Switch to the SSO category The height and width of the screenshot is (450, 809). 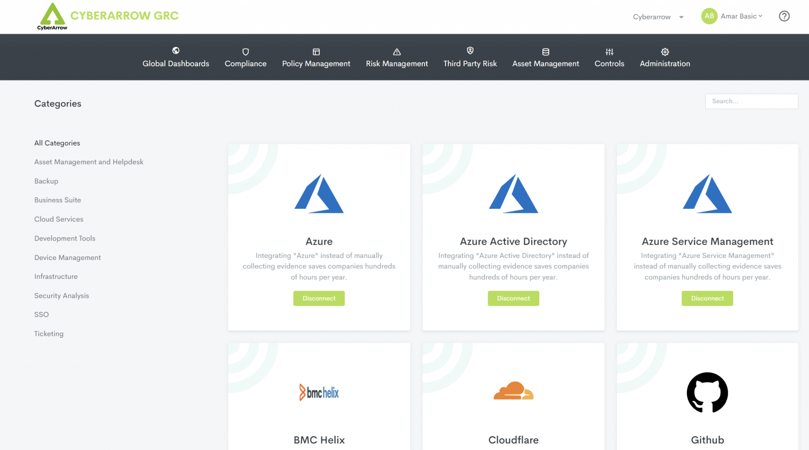(41, 314)
